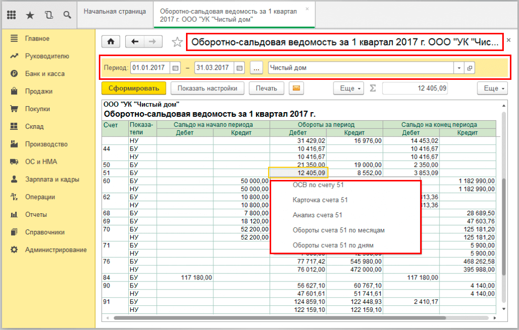This screenshot has height=330, width=519.
Task: Click the sum sigma icon
Action: (x=373, y=88)
